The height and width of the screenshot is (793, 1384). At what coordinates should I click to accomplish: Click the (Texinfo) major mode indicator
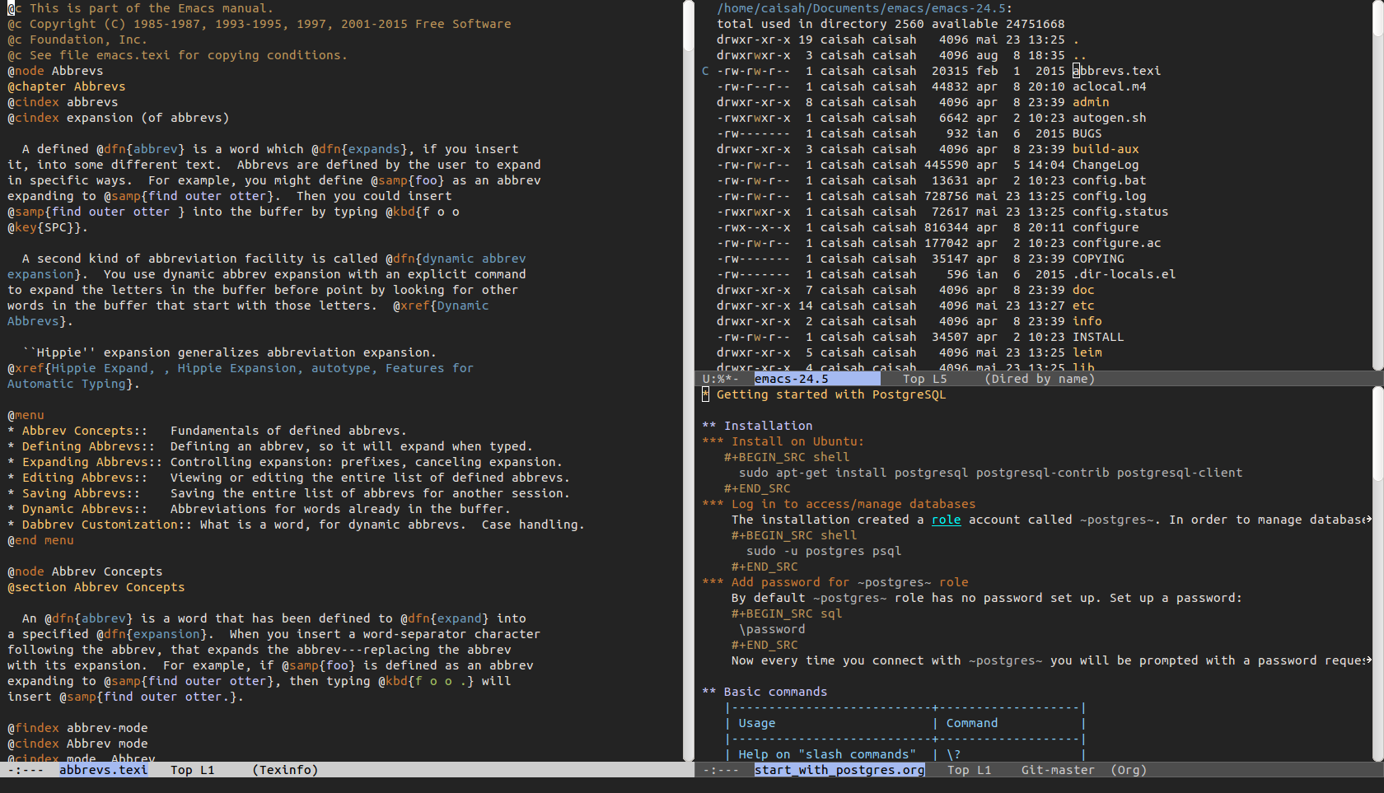coord(285,770)
